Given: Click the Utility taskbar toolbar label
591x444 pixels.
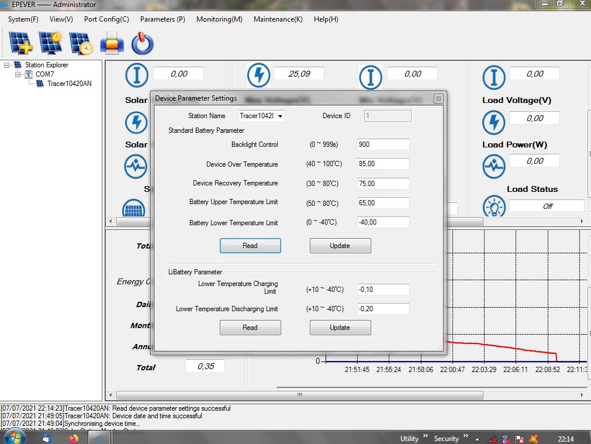Looking at the screenshot, I should click(x=409, y=439).
